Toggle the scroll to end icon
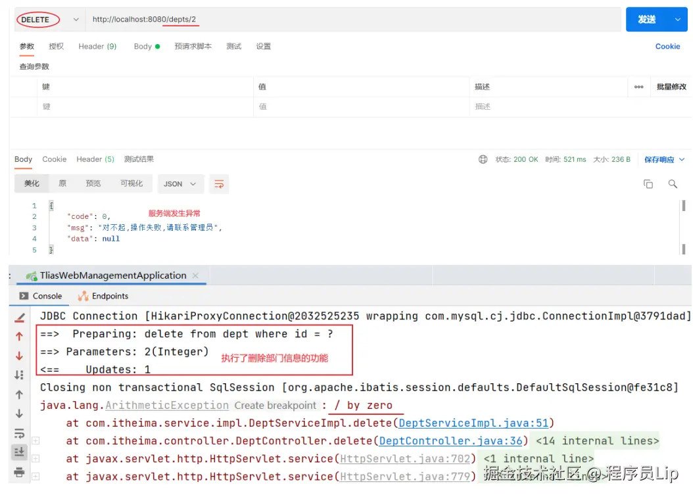Screen dimensions: 693x497 click(20, 452)
